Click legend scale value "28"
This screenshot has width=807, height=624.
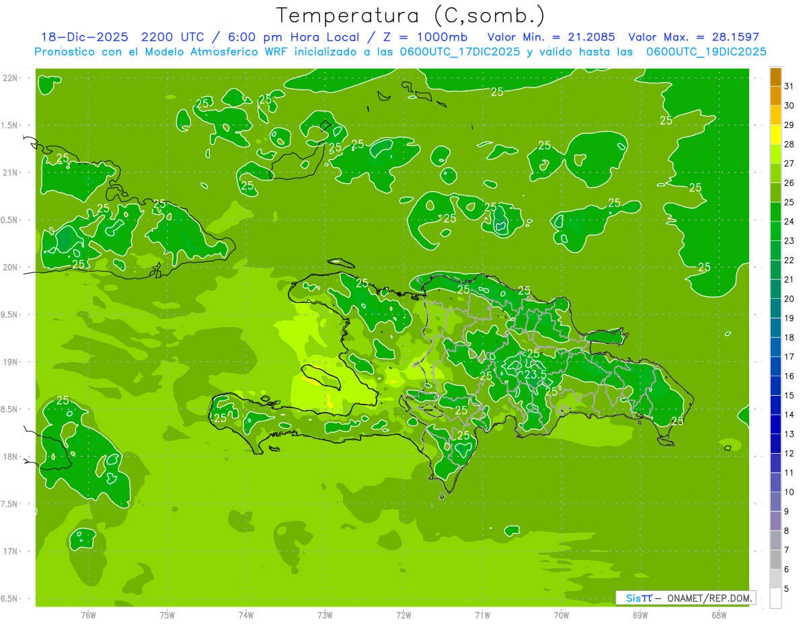click(x=790, y=144)
